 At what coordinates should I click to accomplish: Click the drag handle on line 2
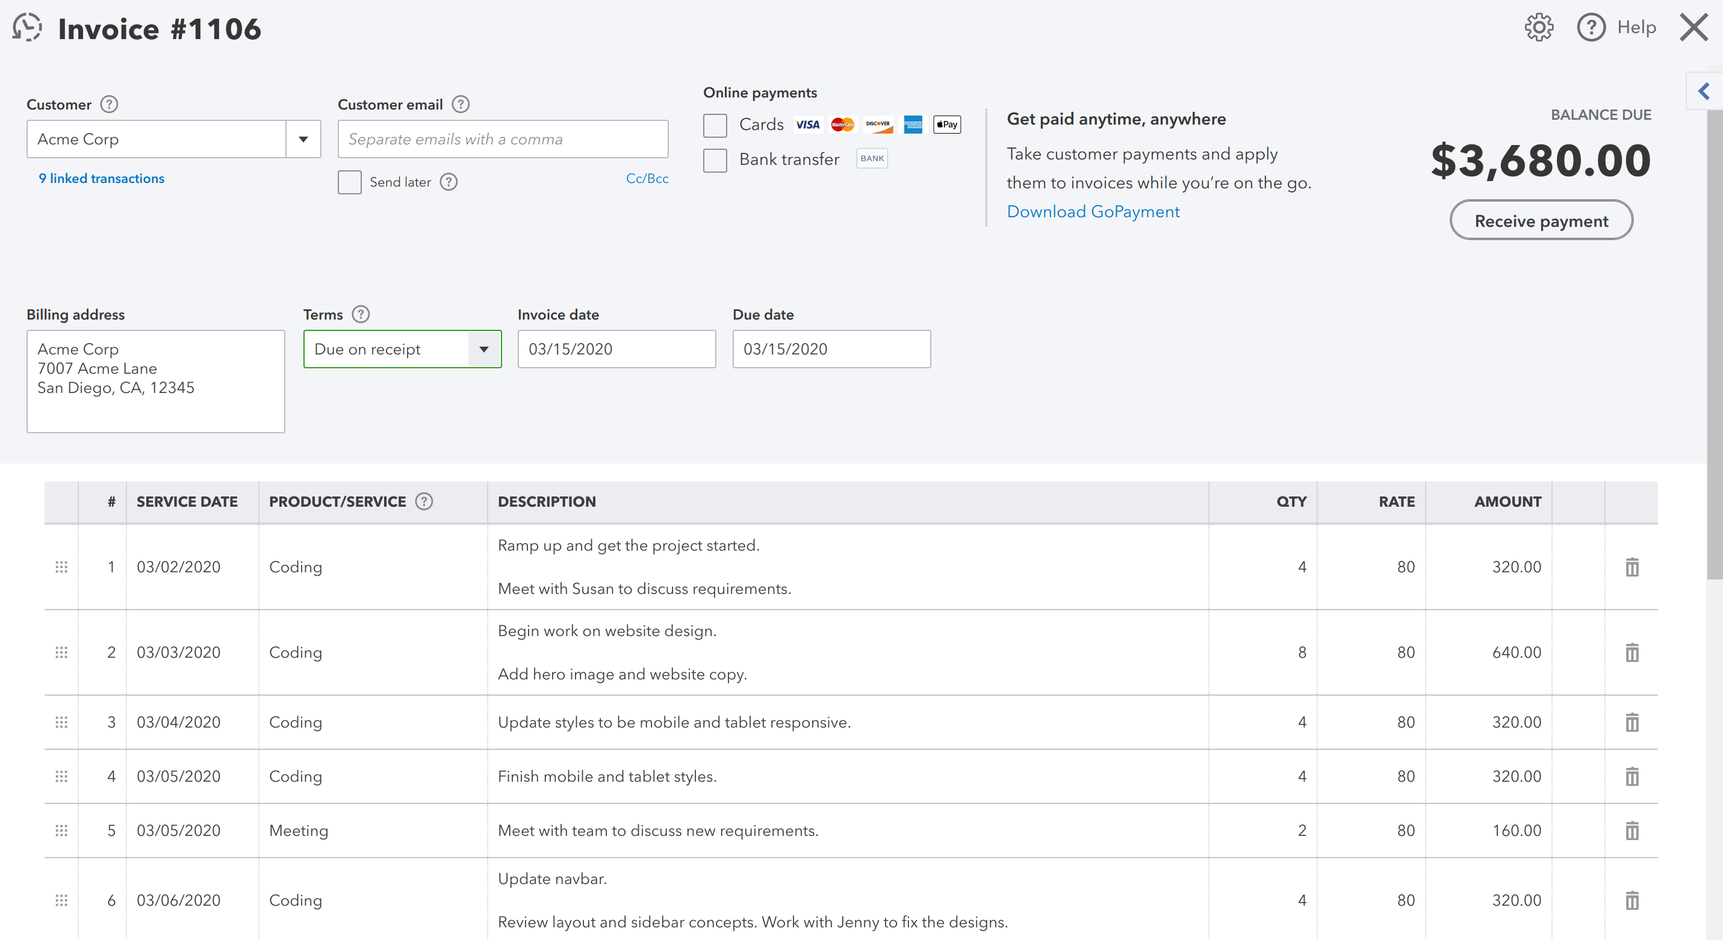[61, 652]
